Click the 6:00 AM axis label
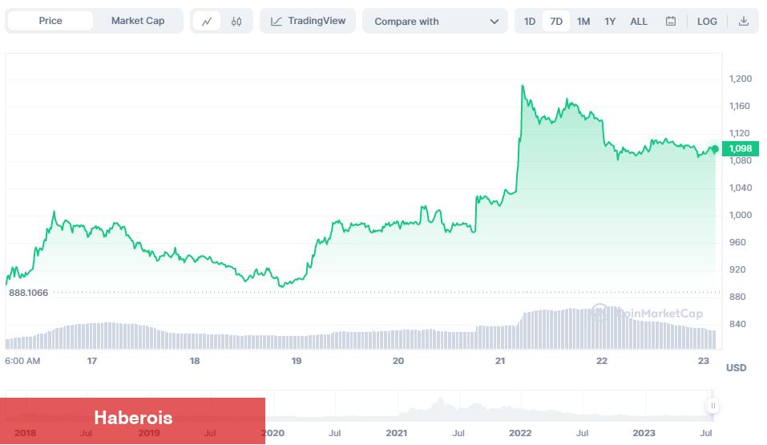Viewport: 767px width, 445px height. (22, 361)
